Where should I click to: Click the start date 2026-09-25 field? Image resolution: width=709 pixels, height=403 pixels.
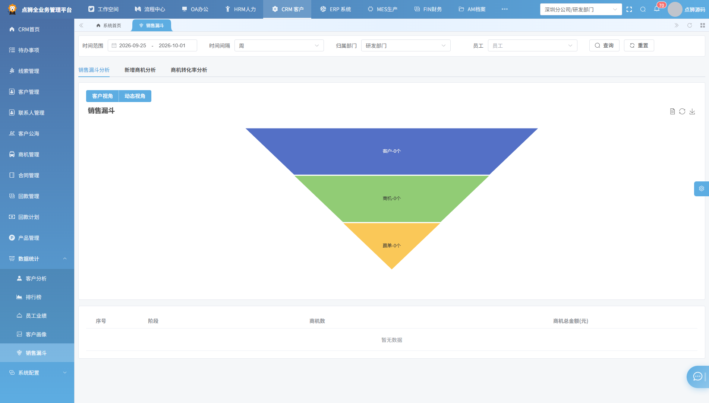132,45
